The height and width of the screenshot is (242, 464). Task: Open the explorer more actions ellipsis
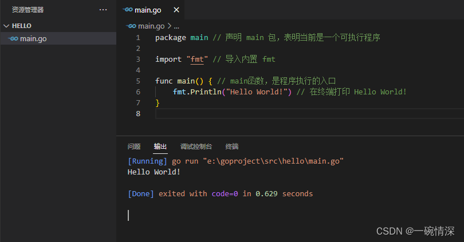click(103, 10)
